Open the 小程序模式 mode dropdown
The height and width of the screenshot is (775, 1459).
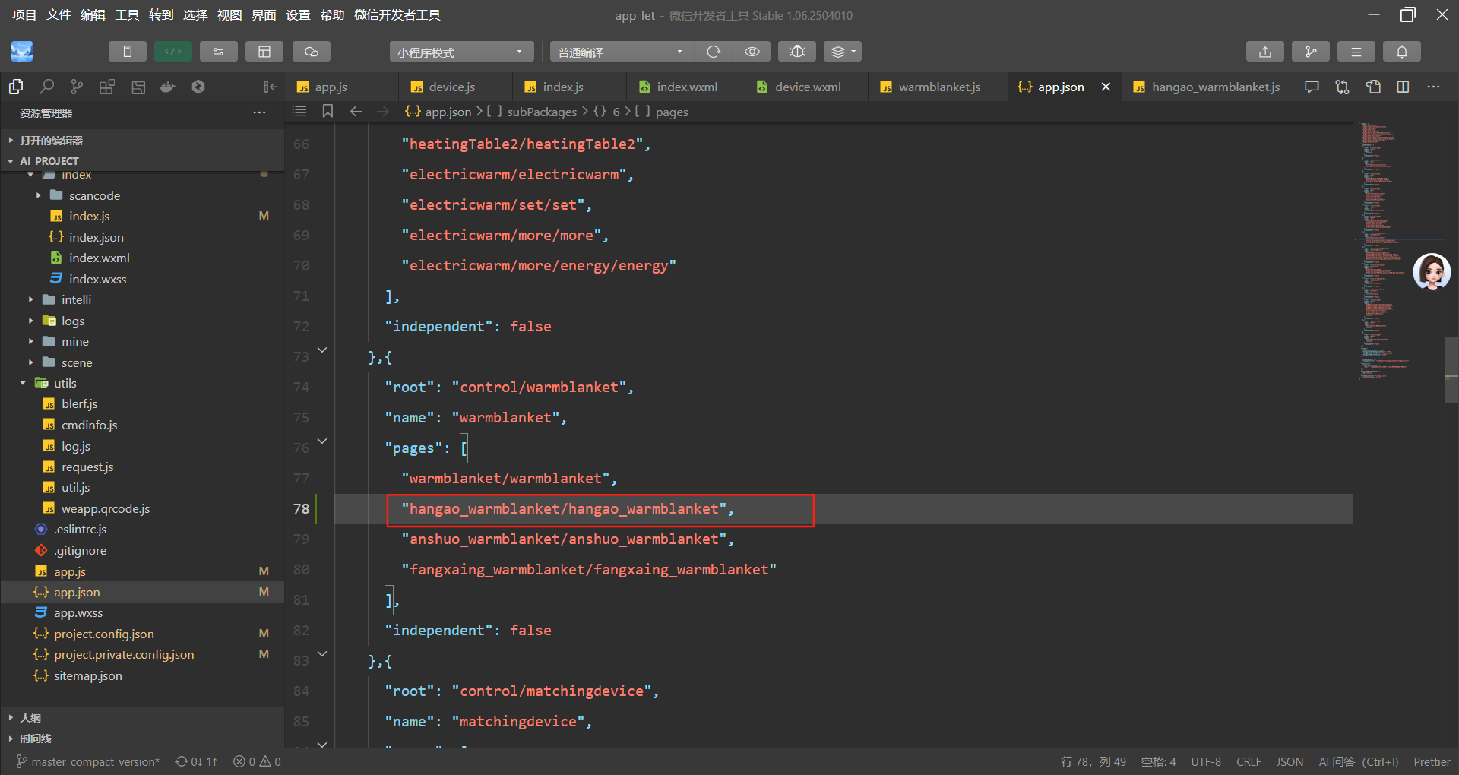[460, 52]
